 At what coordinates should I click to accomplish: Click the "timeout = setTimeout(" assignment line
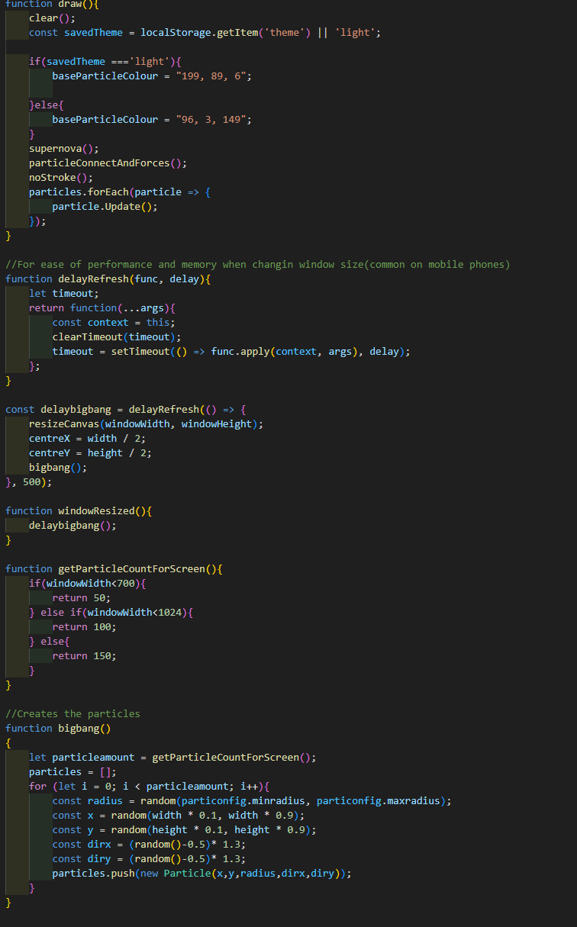coord(231,352)
